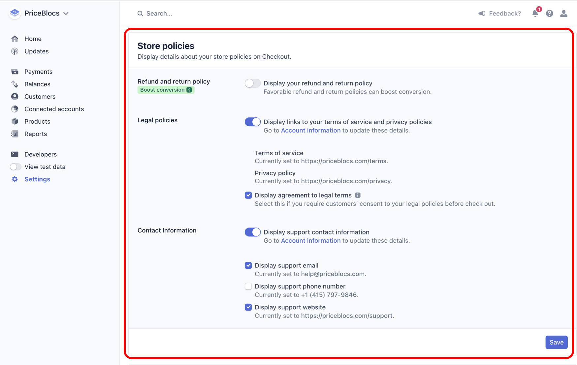Open Connected accounts via its icon

(15, 109)
